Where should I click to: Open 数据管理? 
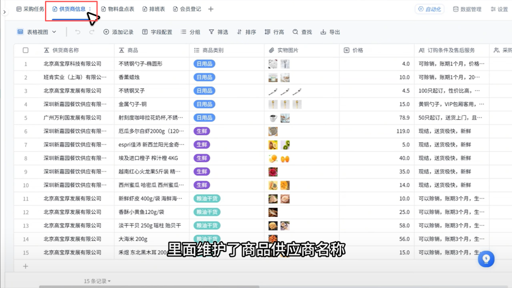pyautogui.click(x=467, y=9)
